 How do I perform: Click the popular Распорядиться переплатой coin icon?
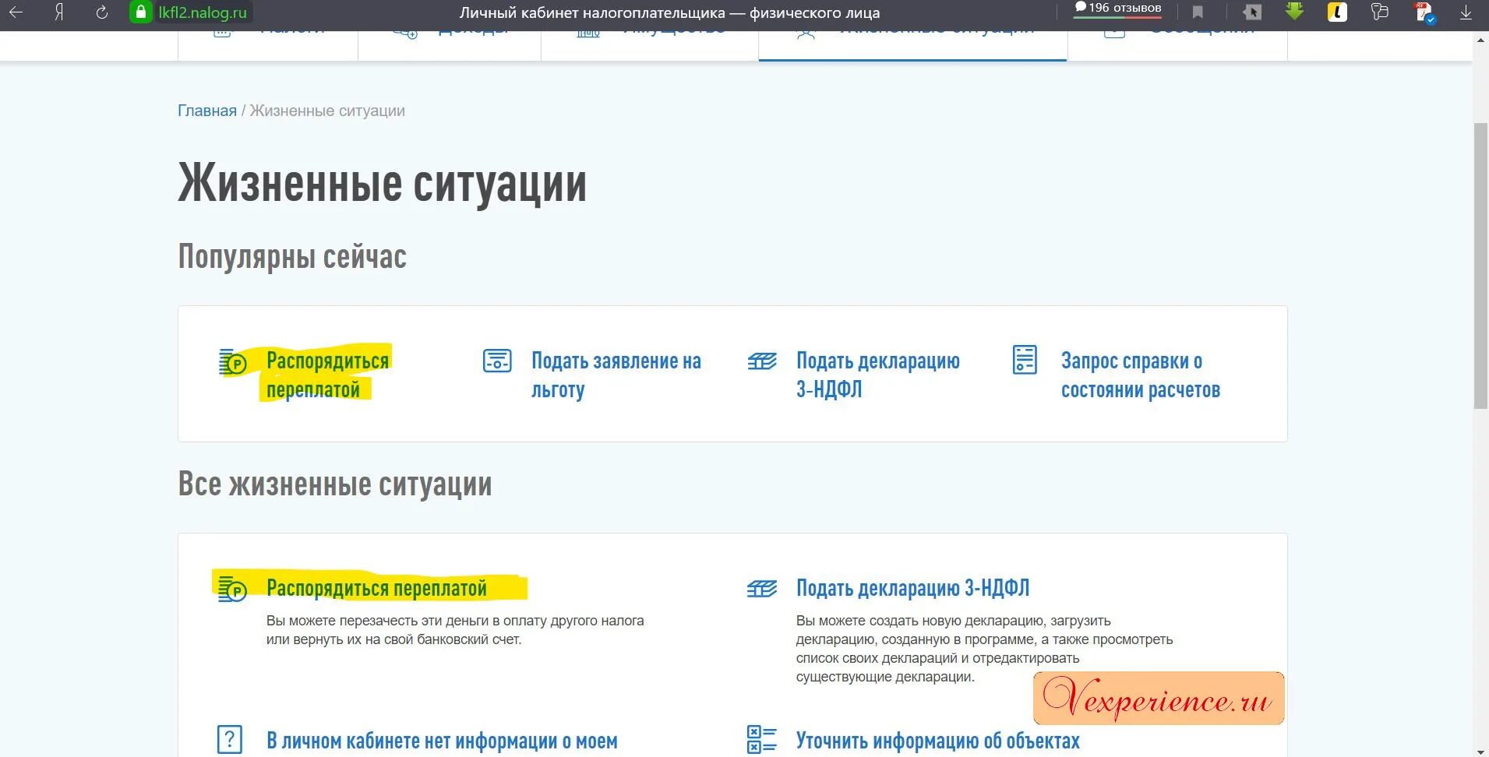[x=233, y=362]
